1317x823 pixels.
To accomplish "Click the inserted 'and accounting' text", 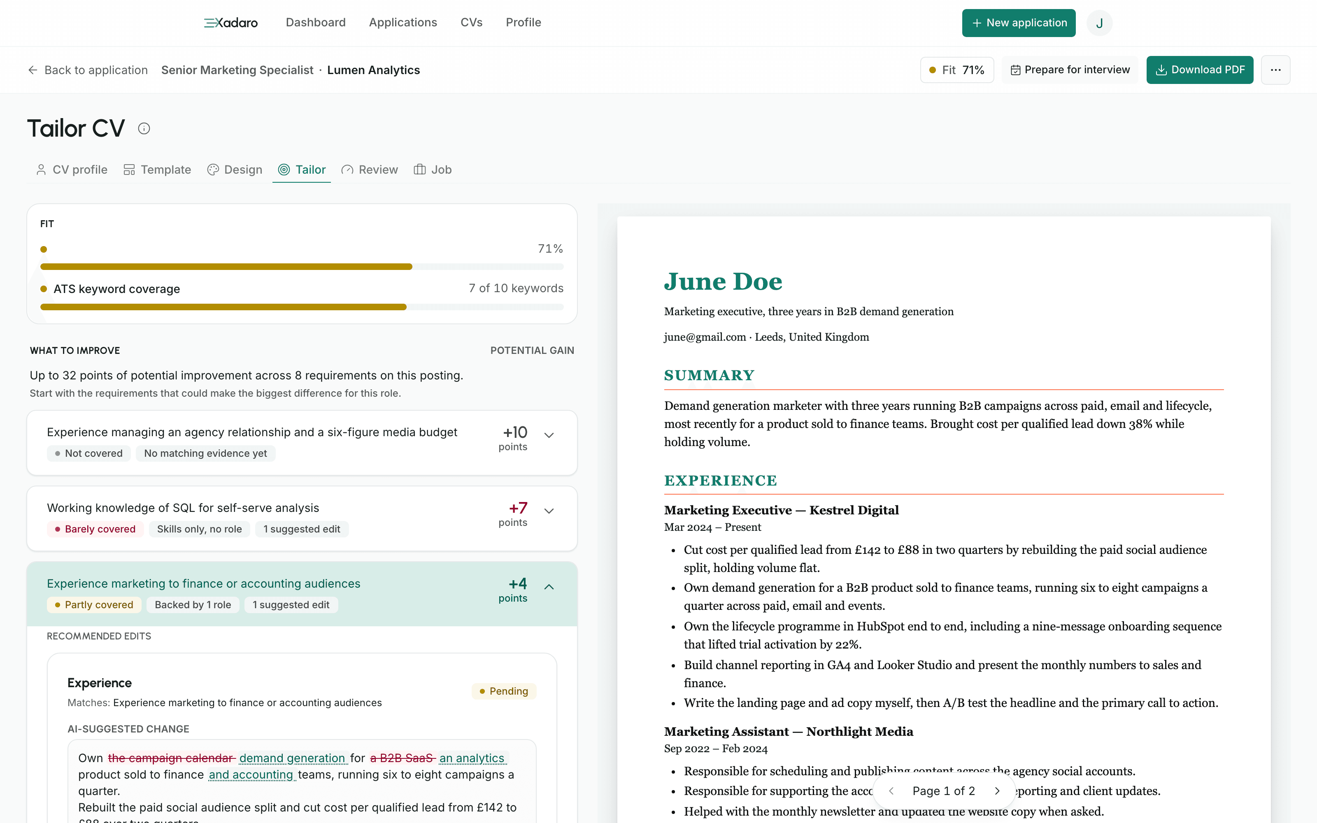I will pos(251,774).
